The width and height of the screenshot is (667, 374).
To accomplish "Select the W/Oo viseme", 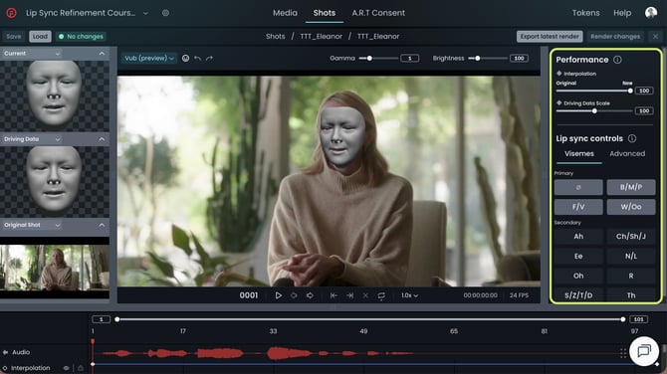I will (631, 207).
